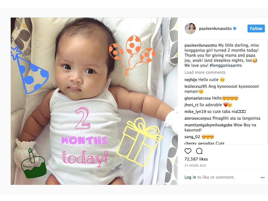Open comments via the speech bubble icon
Screen dimensions: 268x201
pyautogui.click(x=199, y=151)
